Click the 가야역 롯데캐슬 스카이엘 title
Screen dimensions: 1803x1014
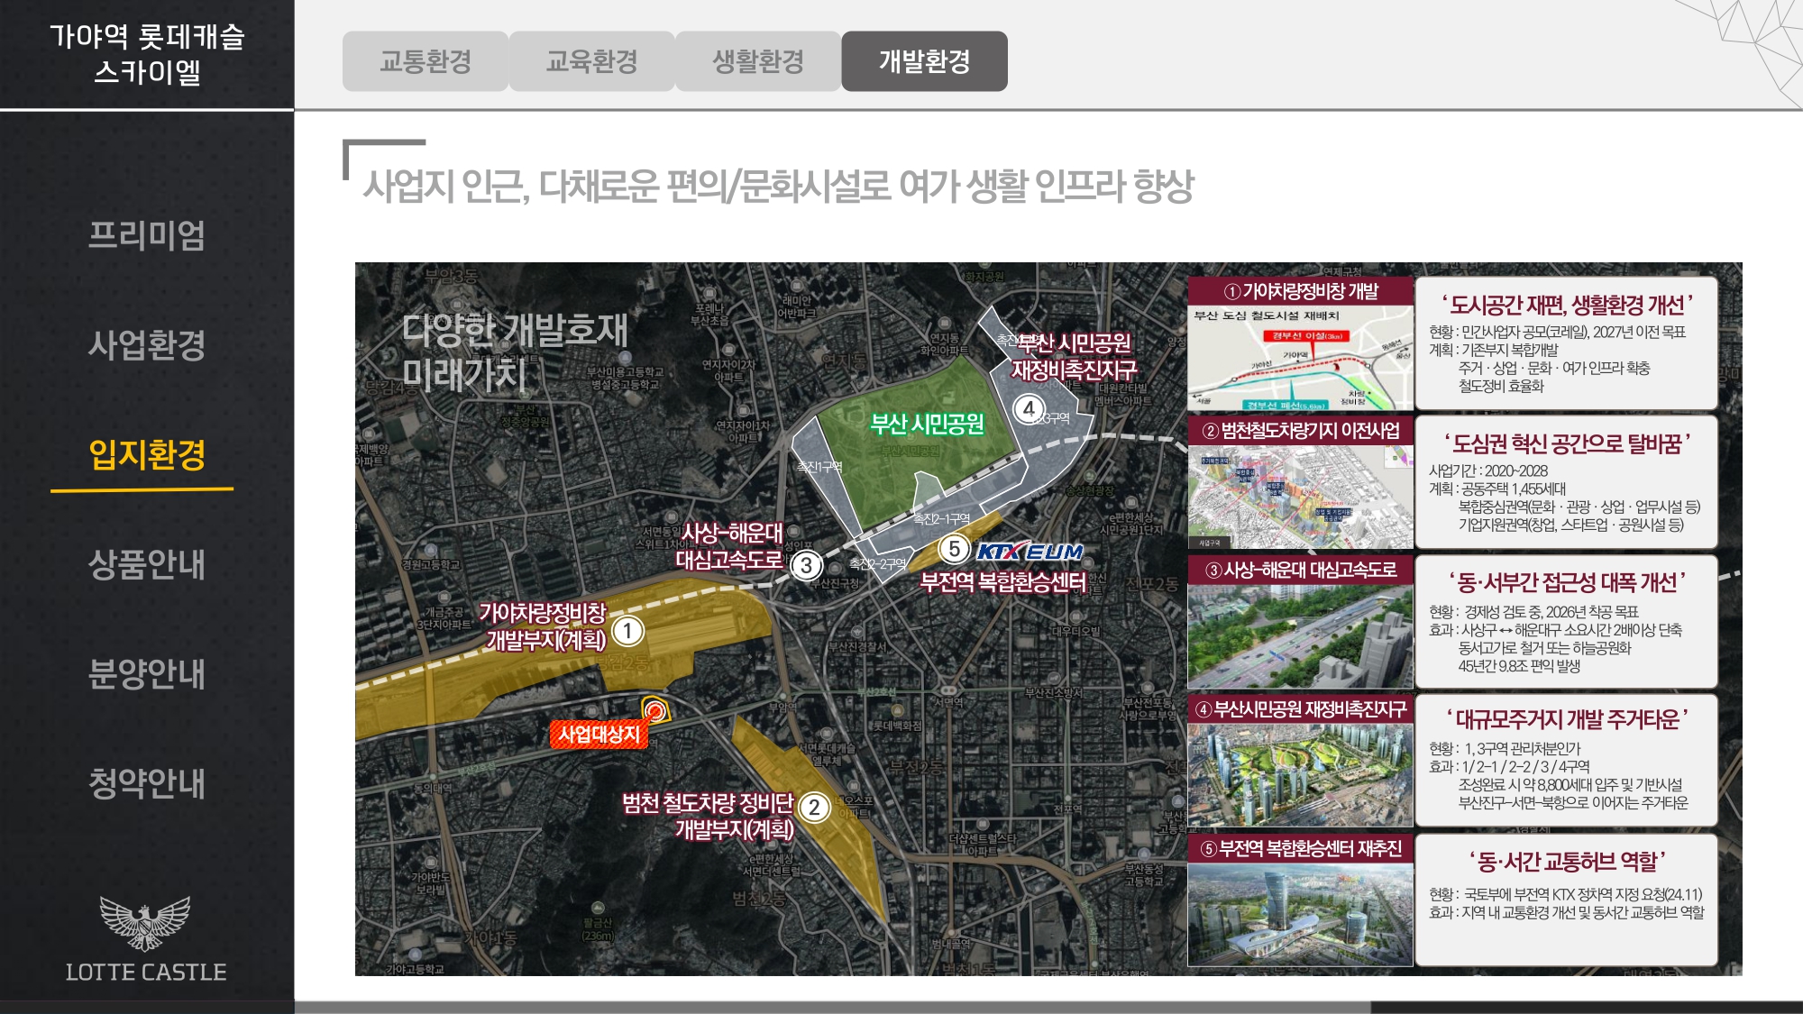(x=146, y=54)
